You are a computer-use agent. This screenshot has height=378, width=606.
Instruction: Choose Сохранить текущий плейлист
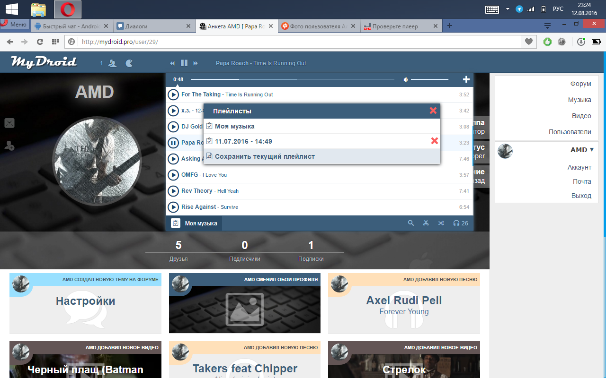(x=322, y=156)
